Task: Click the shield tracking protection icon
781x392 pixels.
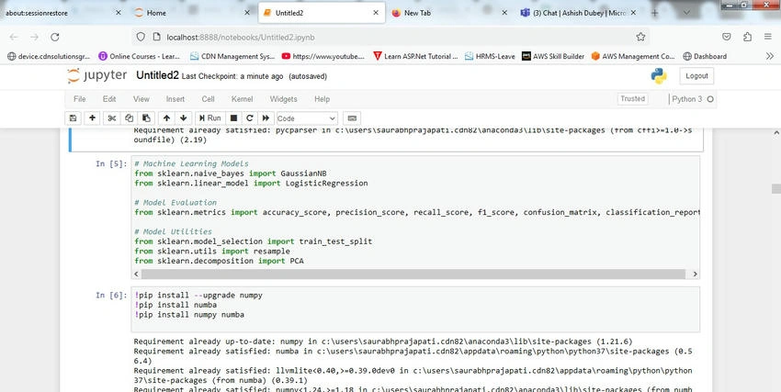Action: pyautogui.click(x=141, y=37)
